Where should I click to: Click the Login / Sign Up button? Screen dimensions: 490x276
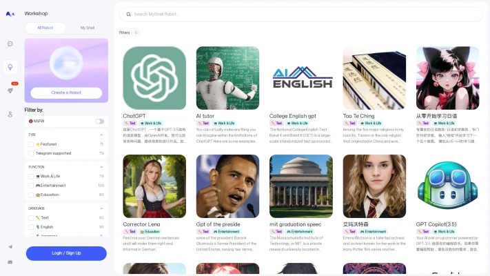[x=66, y=253]
